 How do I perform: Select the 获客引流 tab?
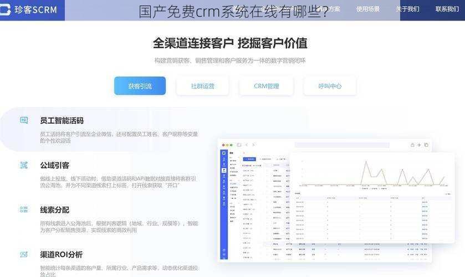point(140,86)
